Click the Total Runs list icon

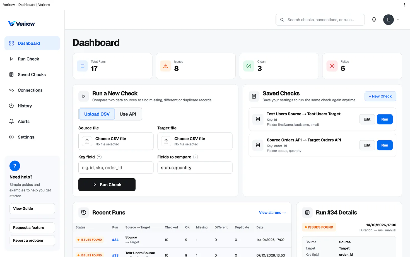tap(82, 66)
